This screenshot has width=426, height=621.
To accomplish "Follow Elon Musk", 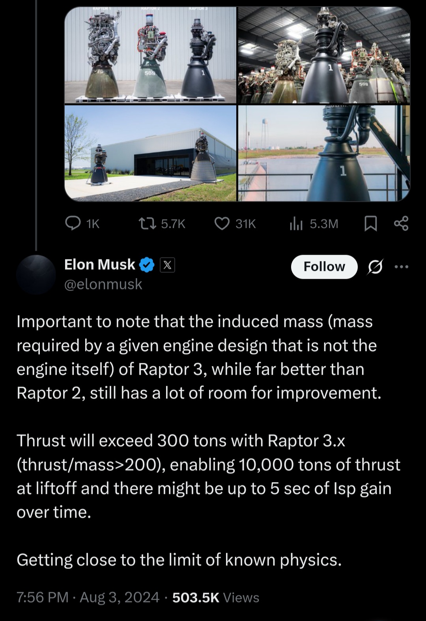I will [x=324, y=267].
